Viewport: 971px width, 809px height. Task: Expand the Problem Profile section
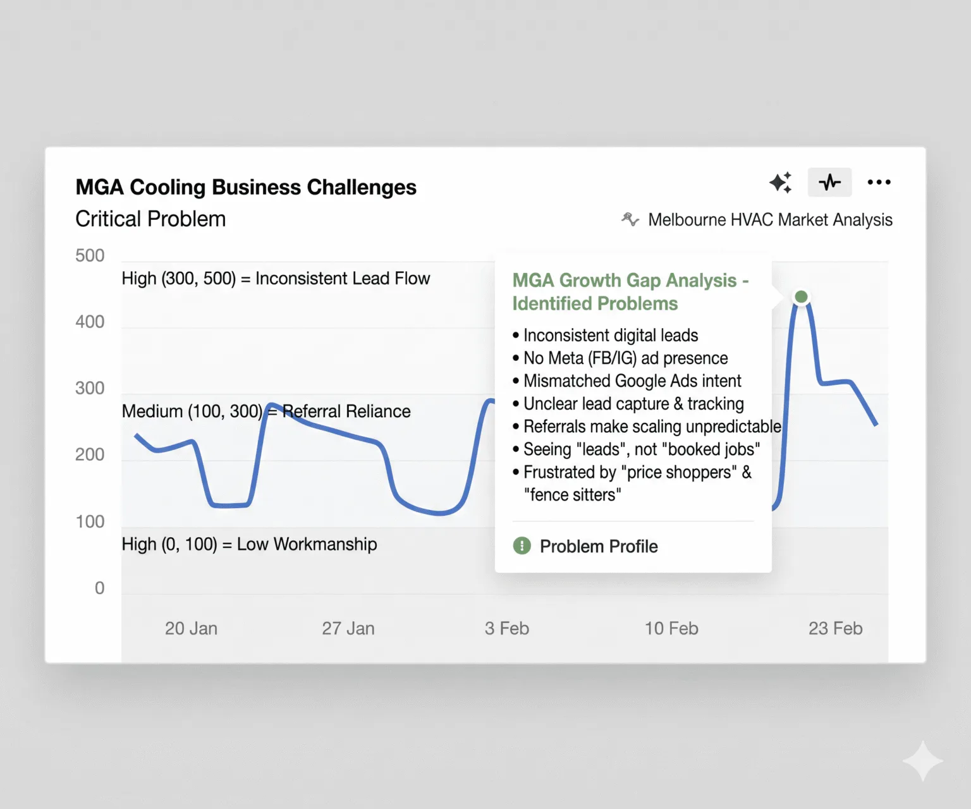point(599,546)
